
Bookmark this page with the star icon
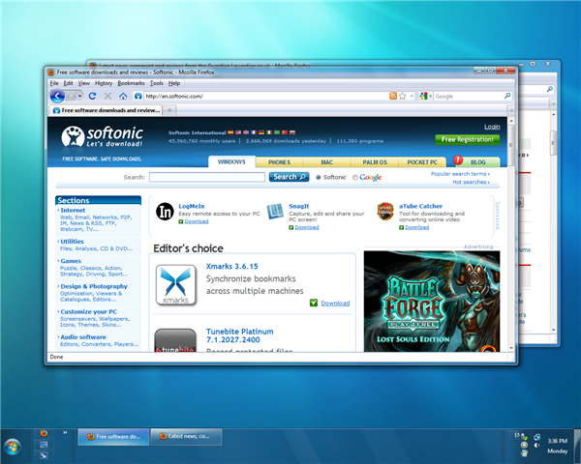pyautogui.click(x=403, y=97)
